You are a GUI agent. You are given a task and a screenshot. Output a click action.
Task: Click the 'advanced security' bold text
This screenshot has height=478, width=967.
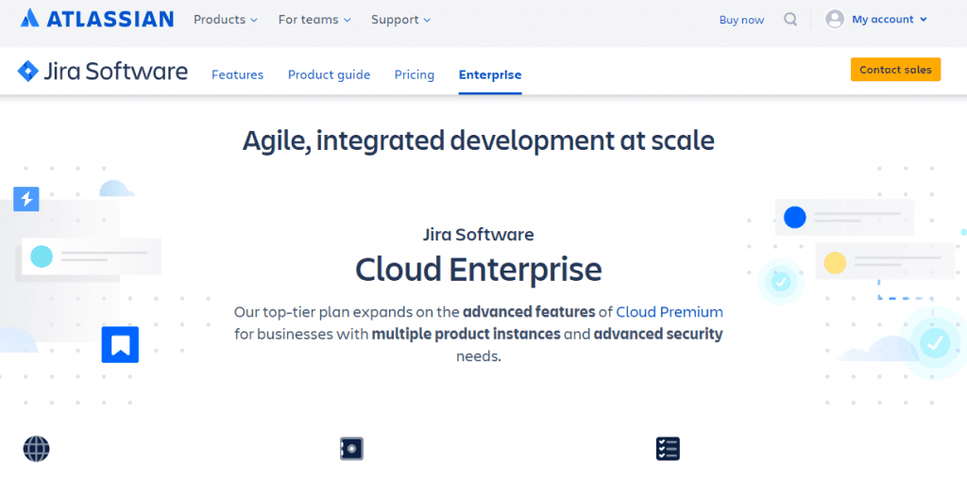pos(658,335)
